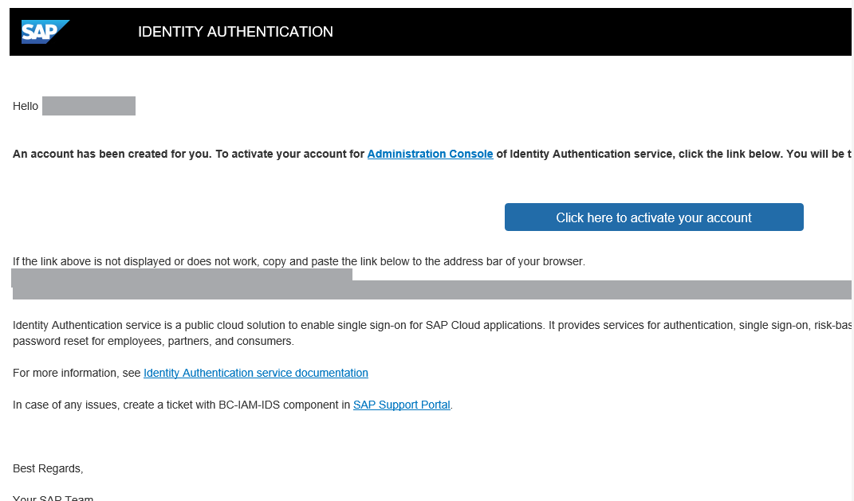Click the shorter redacted activation URL line
Viewport: 854px width, 501px height.
pos(182,274)
